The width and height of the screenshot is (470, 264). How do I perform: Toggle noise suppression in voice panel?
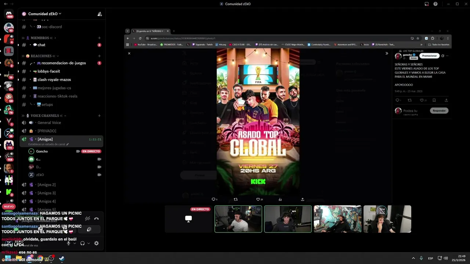87,219
